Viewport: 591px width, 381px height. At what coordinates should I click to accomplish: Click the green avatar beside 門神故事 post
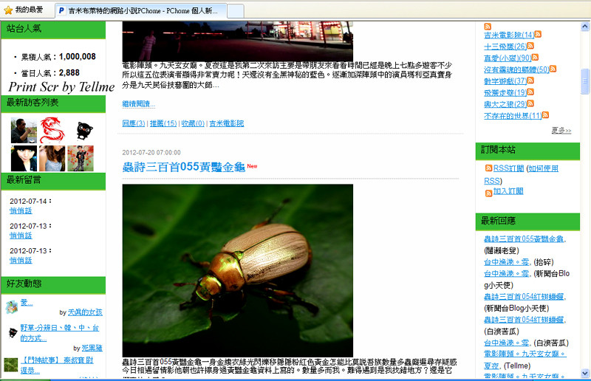point(11,365)
